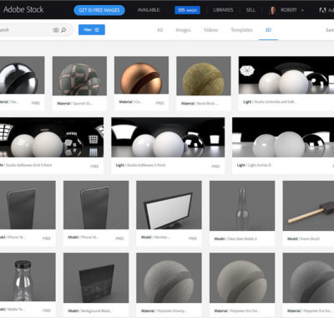Open the Sort options at right

tap(330, 30)
